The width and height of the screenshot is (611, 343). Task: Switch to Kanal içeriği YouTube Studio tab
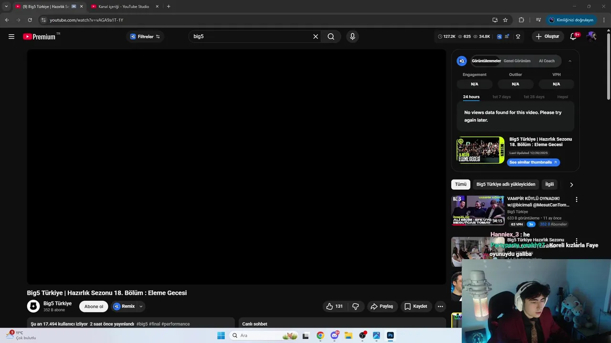coord(124,7)
